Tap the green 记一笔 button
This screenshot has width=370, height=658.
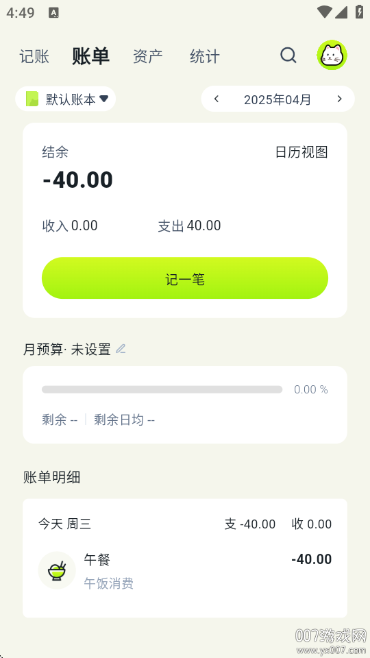point(185,278)
